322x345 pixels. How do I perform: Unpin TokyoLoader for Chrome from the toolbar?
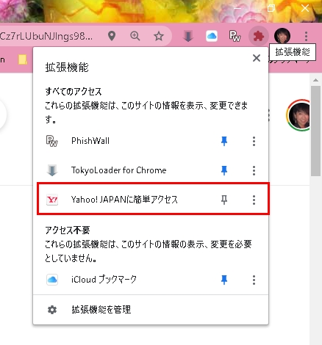(x=224, y=170)
